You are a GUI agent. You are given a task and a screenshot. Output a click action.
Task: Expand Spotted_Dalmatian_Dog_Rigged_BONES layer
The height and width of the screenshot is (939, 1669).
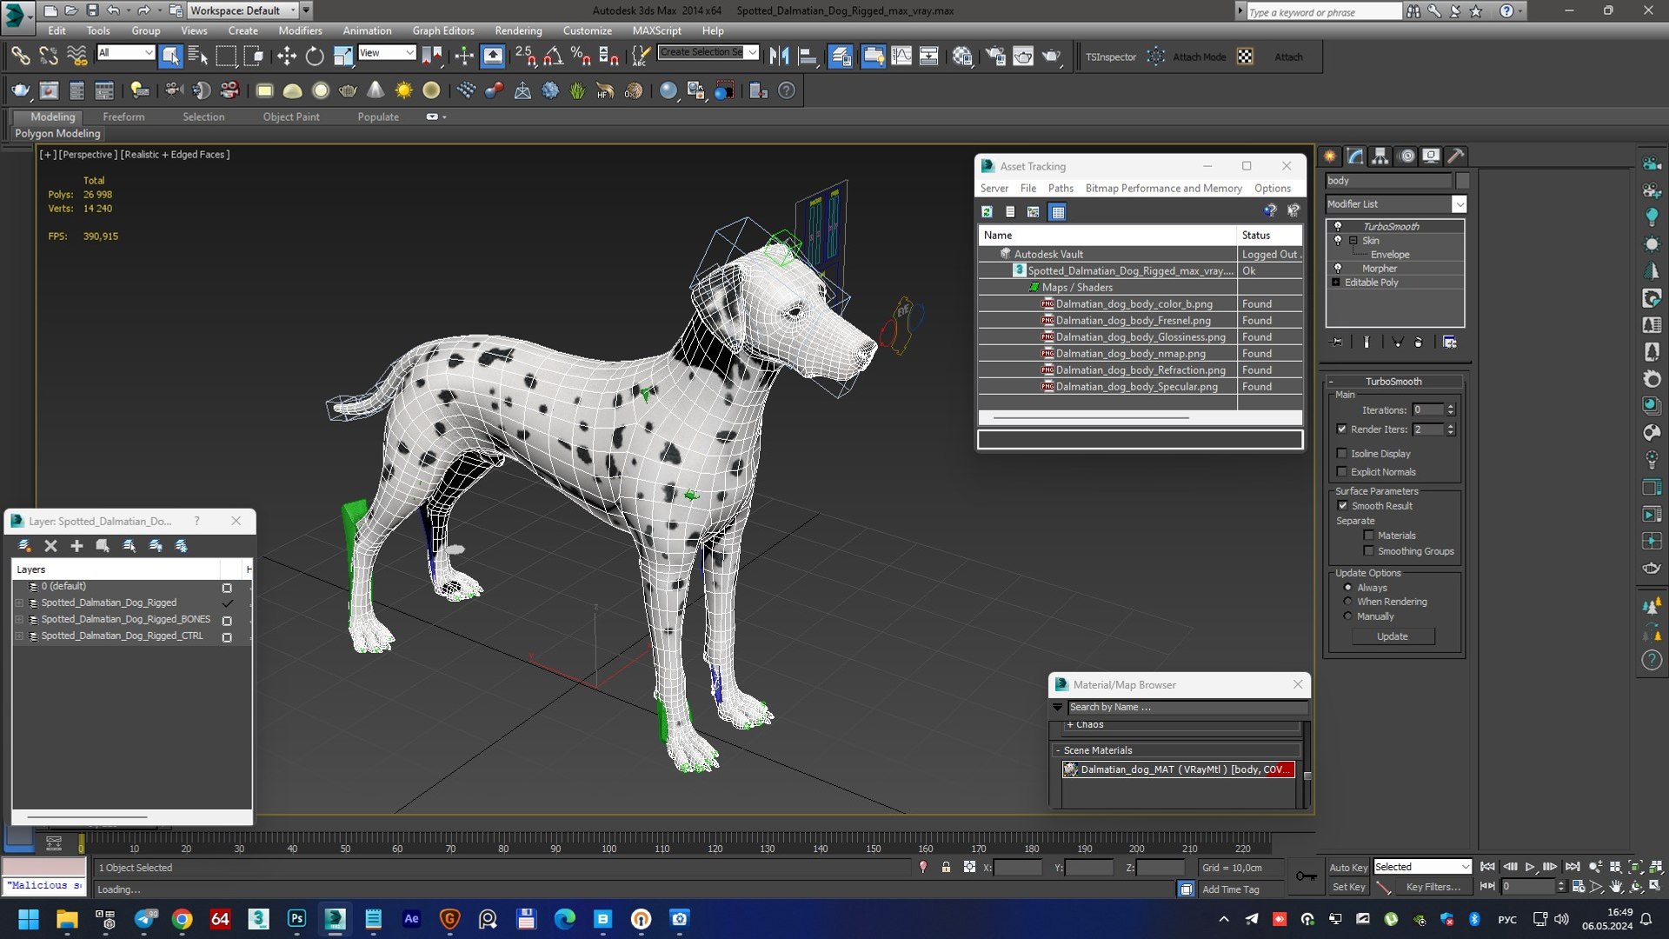point(19,620)
